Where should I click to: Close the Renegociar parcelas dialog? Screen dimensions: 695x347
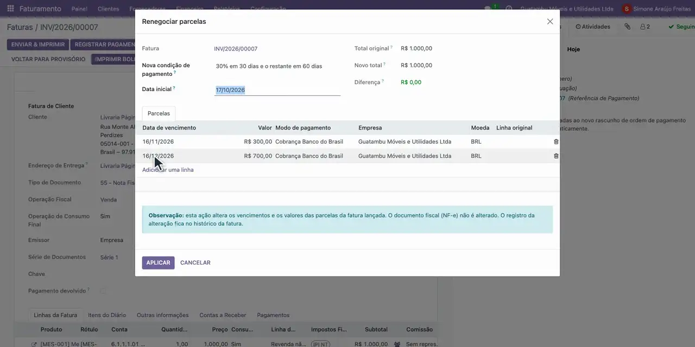pos(550,22)
